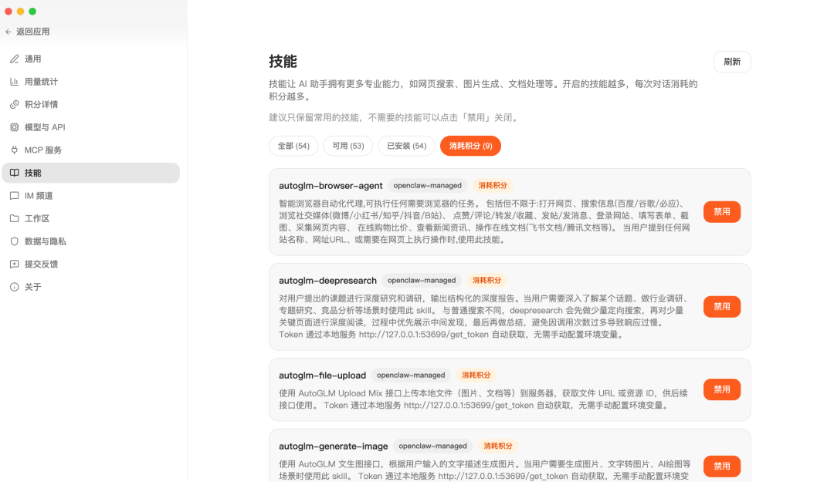
Task: Click the autoglm-generate-image skill title
Action: (x=334, y=447)
